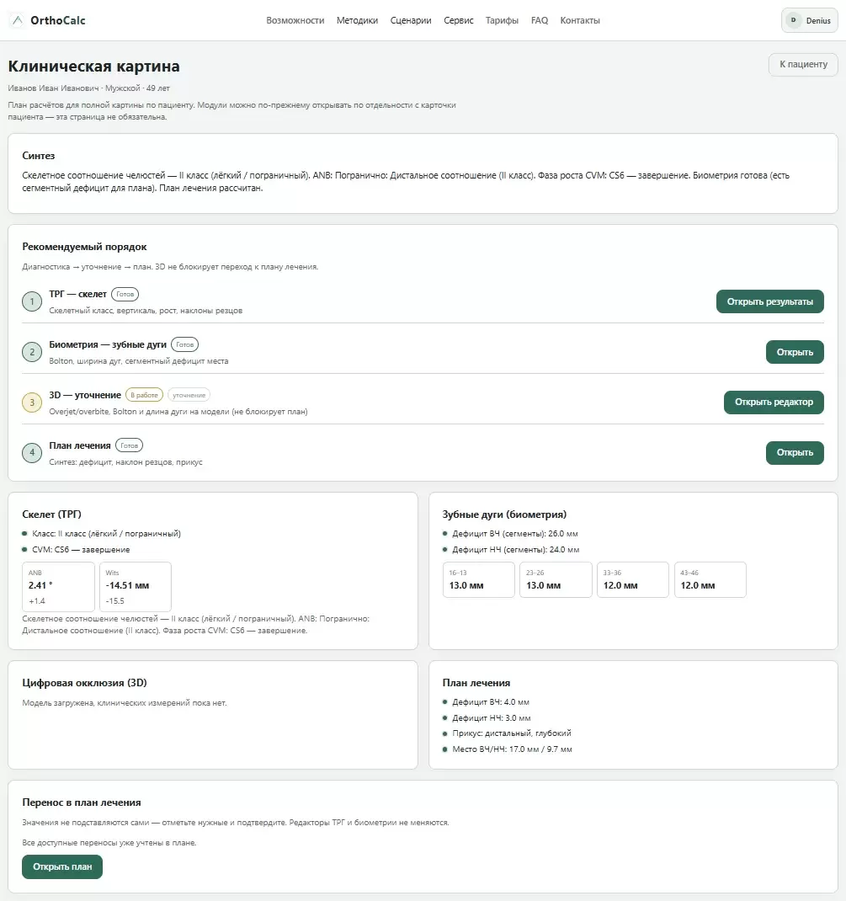The image size is (846, 901).
Task: Click the уточнение tag badge
Action: point(189,395)
